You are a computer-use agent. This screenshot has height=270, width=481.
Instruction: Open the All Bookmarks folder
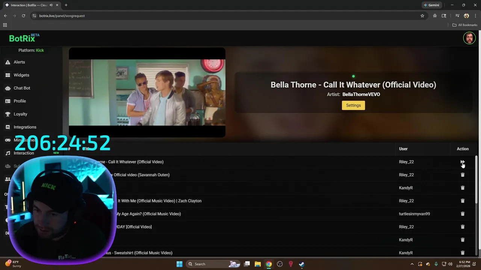[x=465, y=25]
